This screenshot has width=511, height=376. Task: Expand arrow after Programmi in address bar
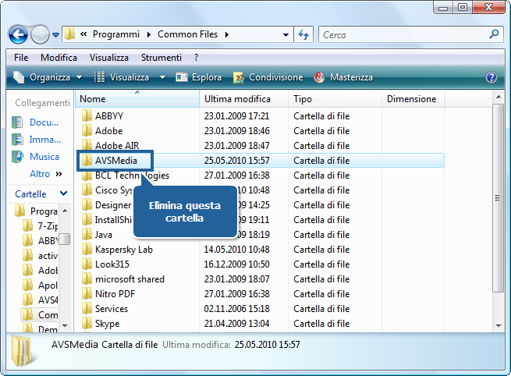coord(148,34)
